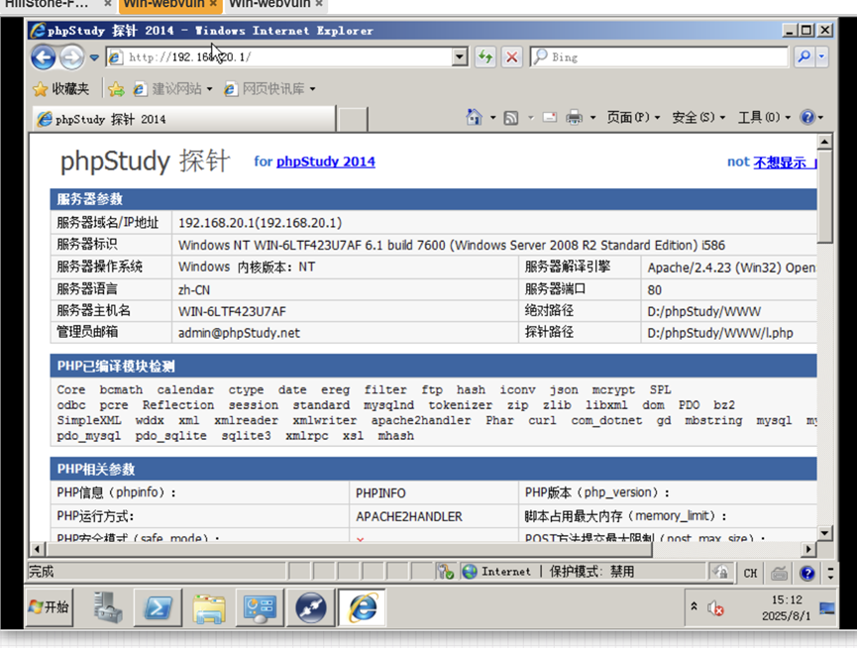This screenshot has width=857, height=648.
Task: Open the 工具(O) menu
Action: click(764, 118)
